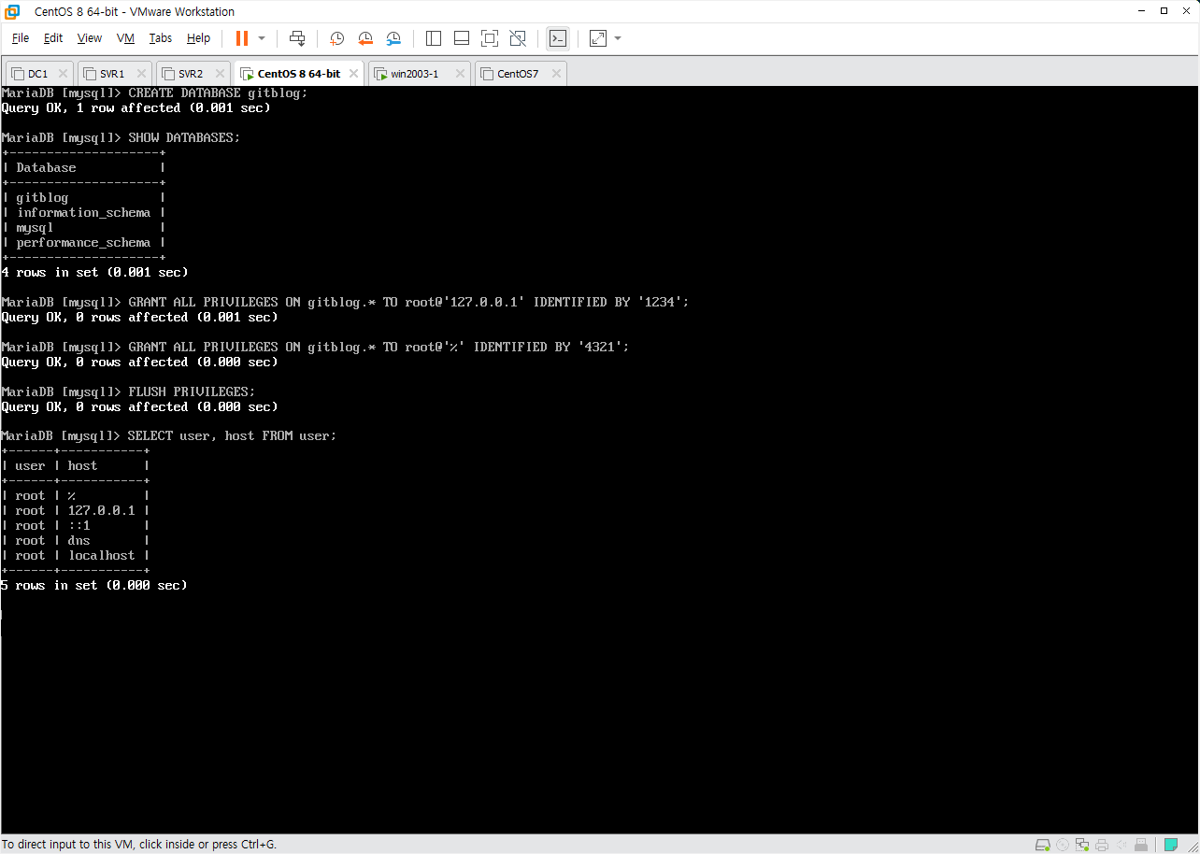Enter full screen mode icon
This screenshot has width=1200, height=854.
coord(490,38)
